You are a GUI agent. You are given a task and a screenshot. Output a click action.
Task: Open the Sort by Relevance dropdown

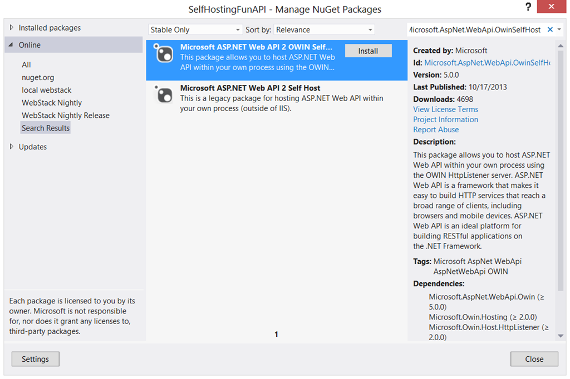pyautogui.click(x=324, y=30)
